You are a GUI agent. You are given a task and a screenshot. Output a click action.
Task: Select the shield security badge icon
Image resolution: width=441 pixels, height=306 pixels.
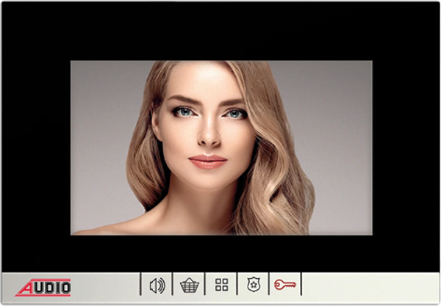click(254, 285)
